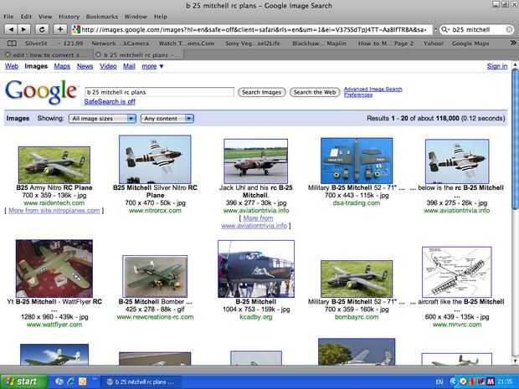Screen dimensions: 519x389
Task: Reload the page with the refresh button
Action: click(42, 29)
